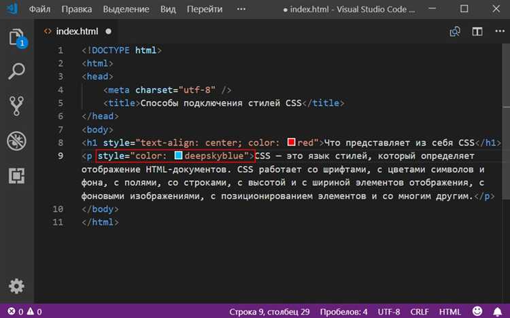
Task: Click the deepskyblue color swatch
Action: point(179,157)
